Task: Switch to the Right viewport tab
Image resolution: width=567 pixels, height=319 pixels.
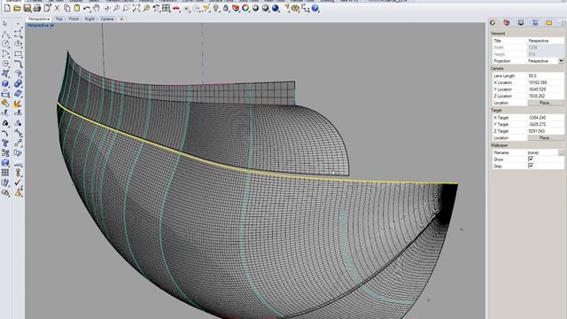Action: coord(89,19)
